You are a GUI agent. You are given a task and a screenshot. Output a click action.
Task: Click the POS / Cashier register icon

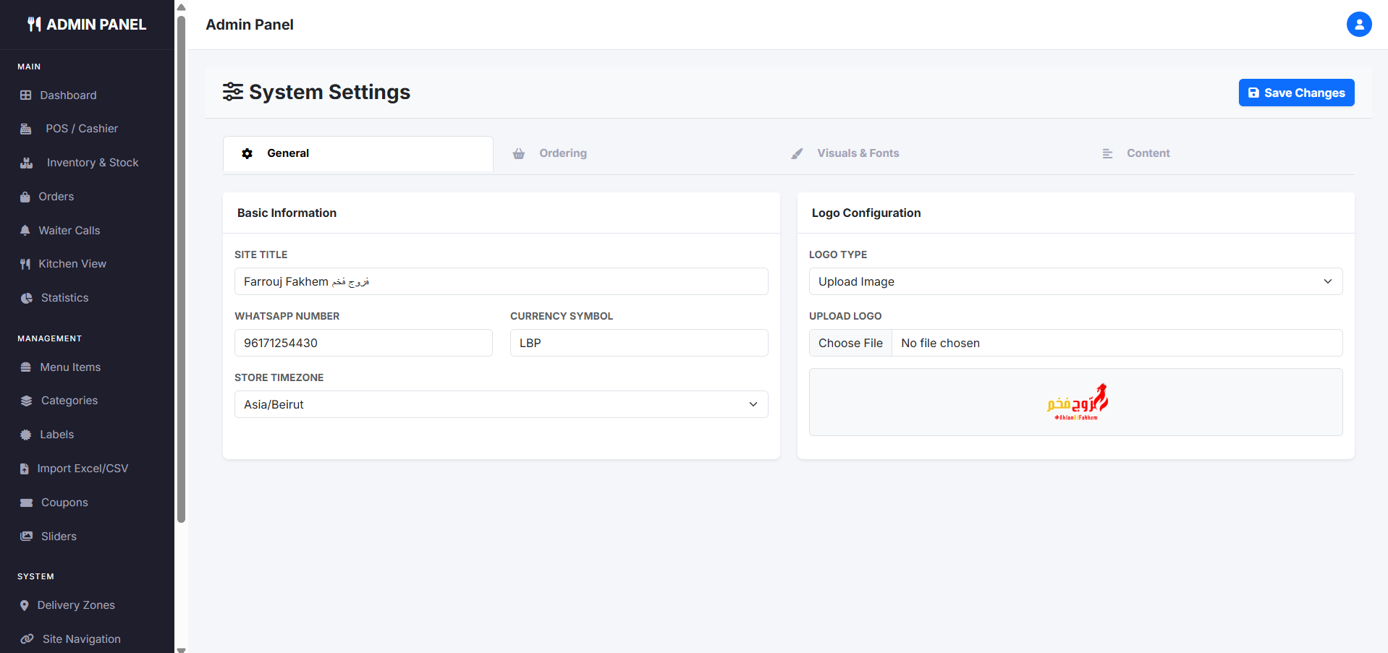pyautogui.click(x=26, y=129)
